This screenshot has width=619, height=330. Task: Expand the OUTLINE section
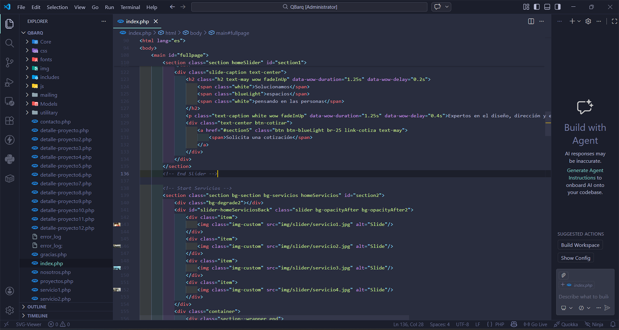click(x=37, y=307)
